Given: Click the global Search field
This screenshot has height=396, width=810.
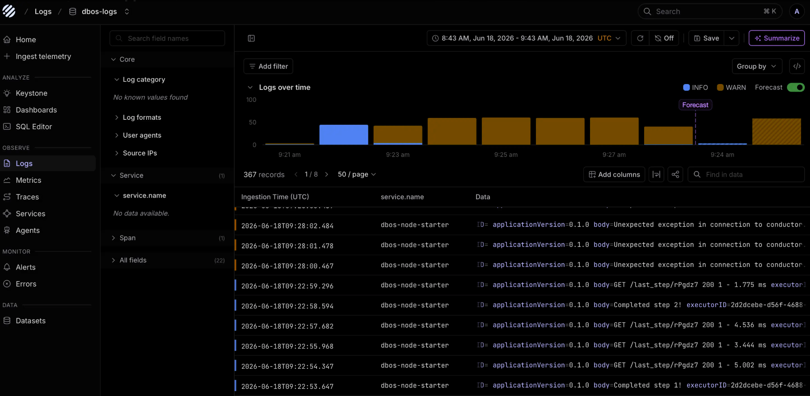Looking at the screenshot, I should click(x=710, y=12).
